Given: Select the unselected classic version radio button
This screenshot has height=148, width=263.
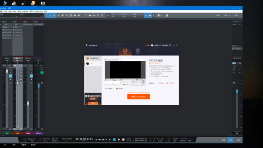Looking at the screenshot, I should pyautogui.click(x=158, y=83).
